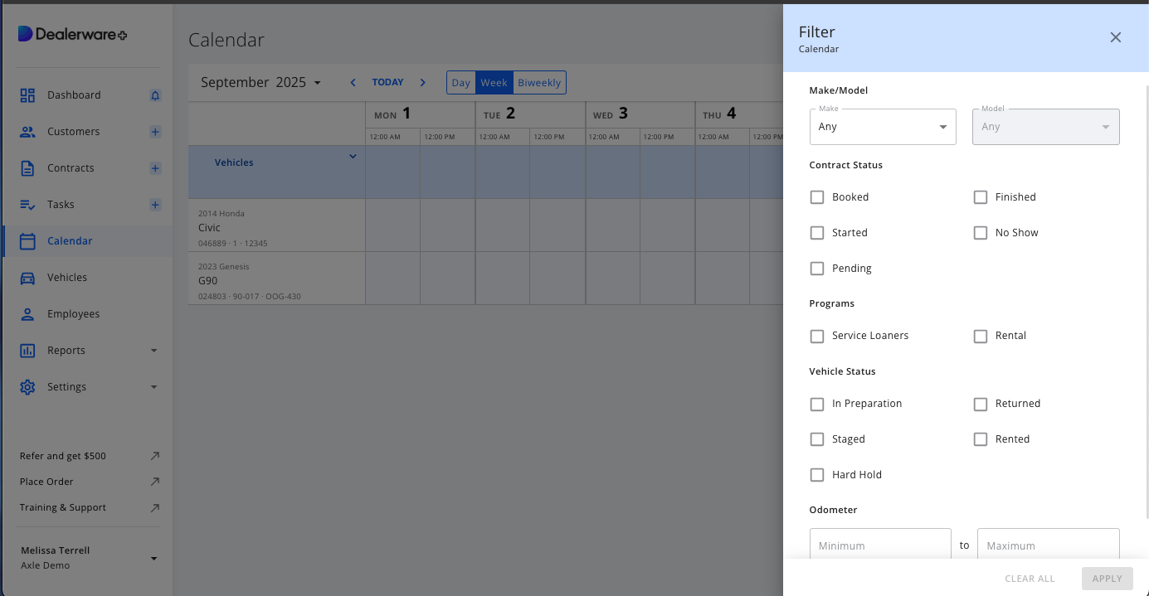Check the Started contract status
Viewport: 1149px width, 596px height.
[x=817, y=233]
